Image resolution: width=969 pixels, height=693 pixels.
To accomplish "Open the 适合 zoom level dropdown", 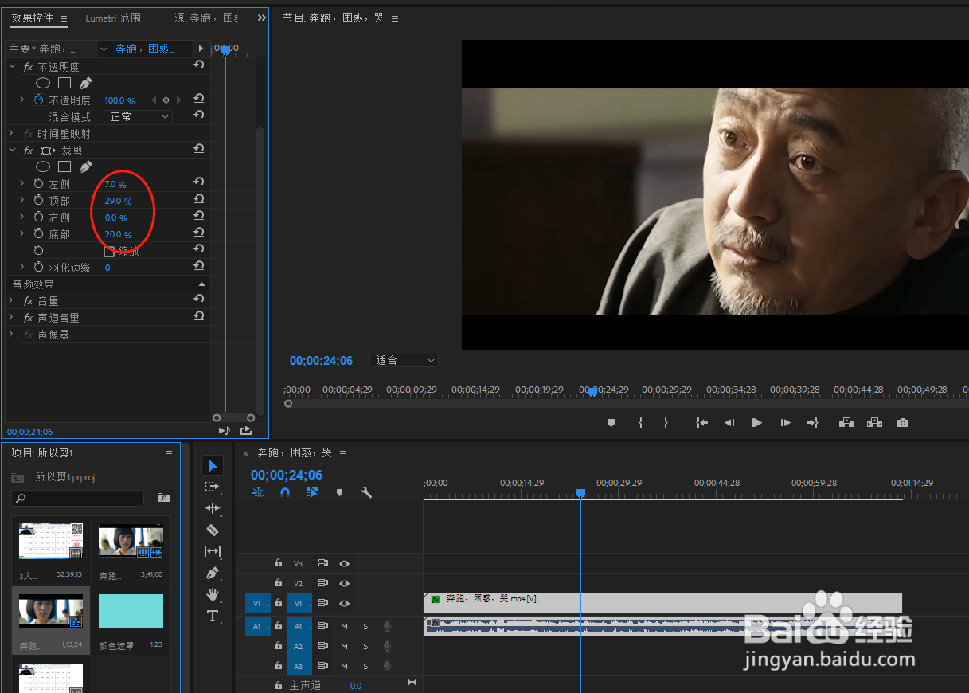I will (404, 361).
